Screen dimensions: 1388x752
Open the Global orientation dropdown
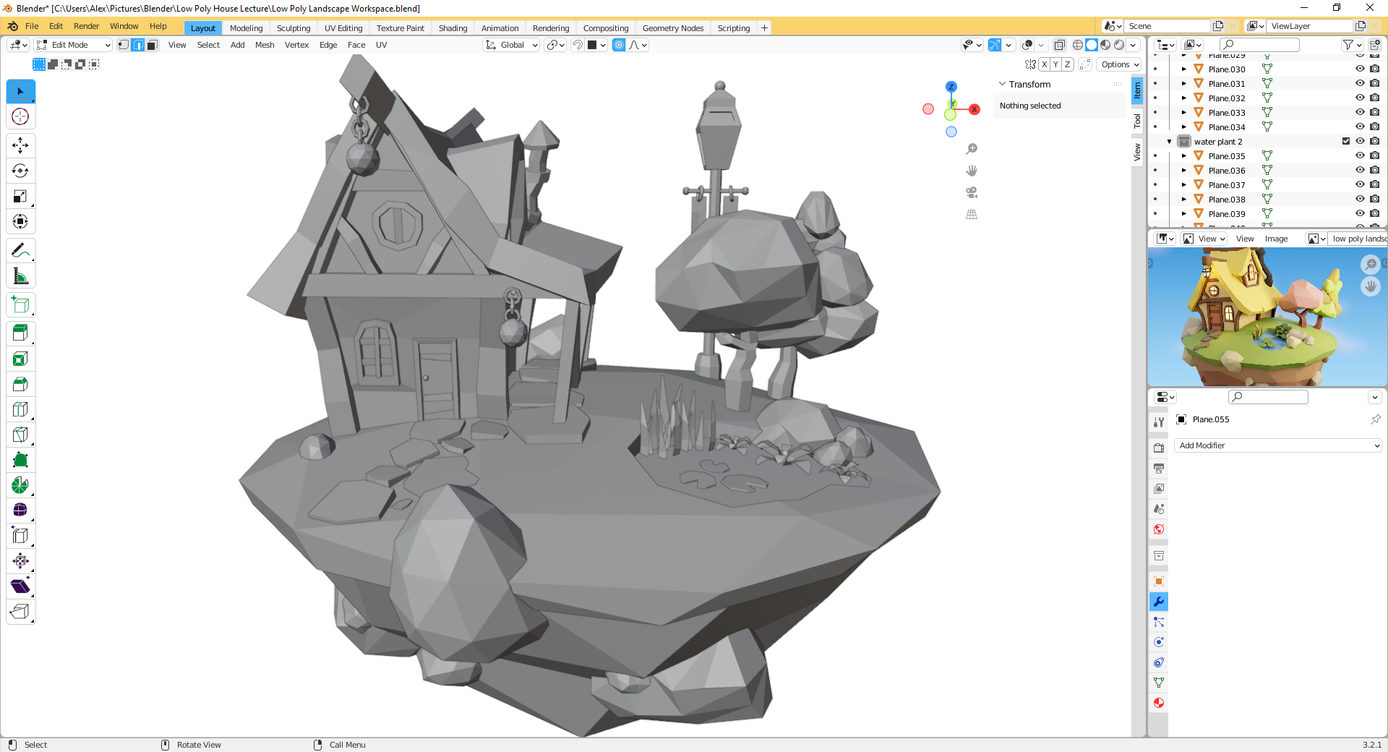[511, 45]
